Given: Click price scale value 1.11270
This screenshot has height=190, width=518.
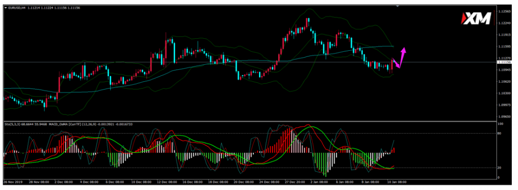Looking at the screenshot, I should [x=505, y=58].
